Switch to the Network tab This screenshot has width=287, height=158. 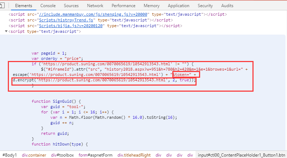(95, 6)
